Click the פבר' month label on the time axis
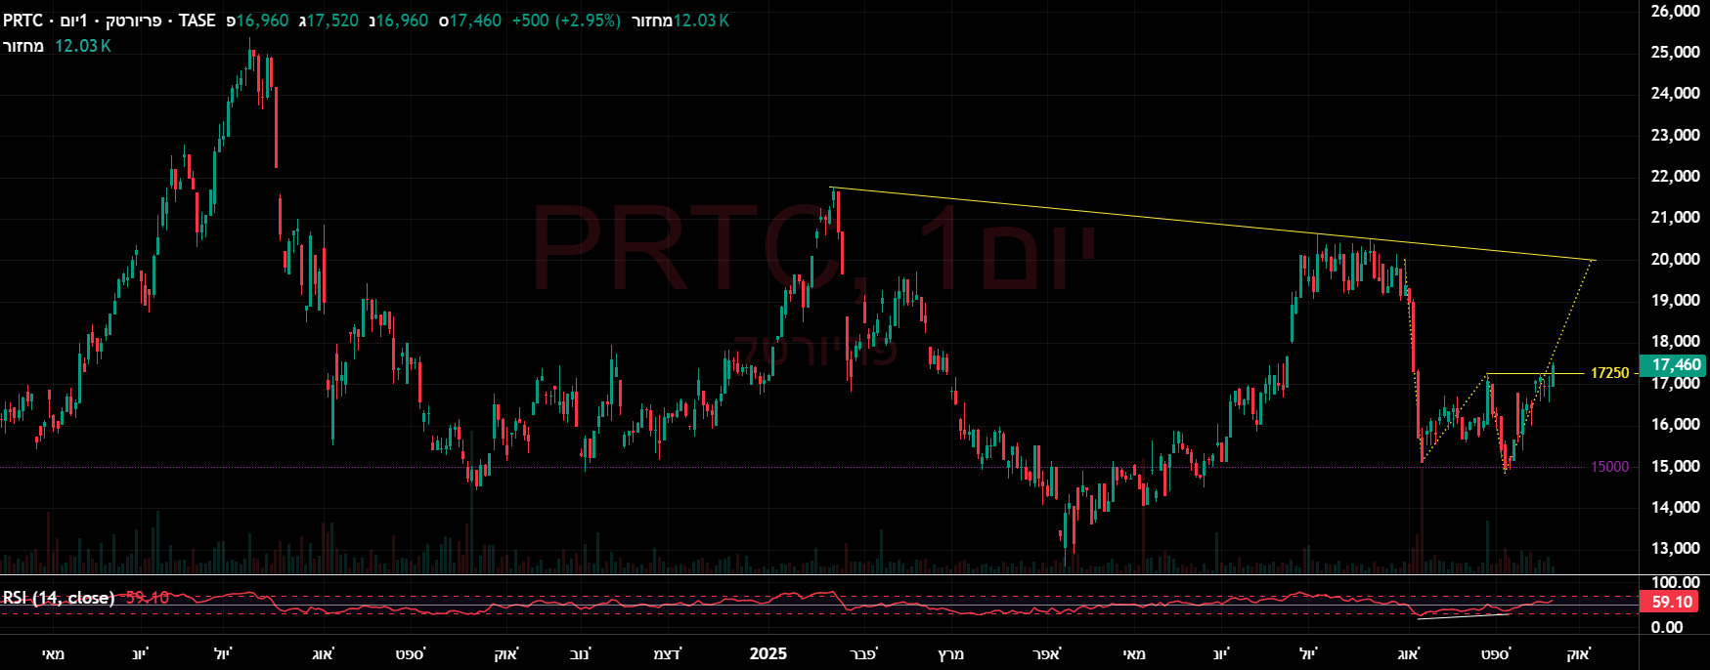Image resolution: width=1710 pixels, height=670 pixels. (864, 653)
